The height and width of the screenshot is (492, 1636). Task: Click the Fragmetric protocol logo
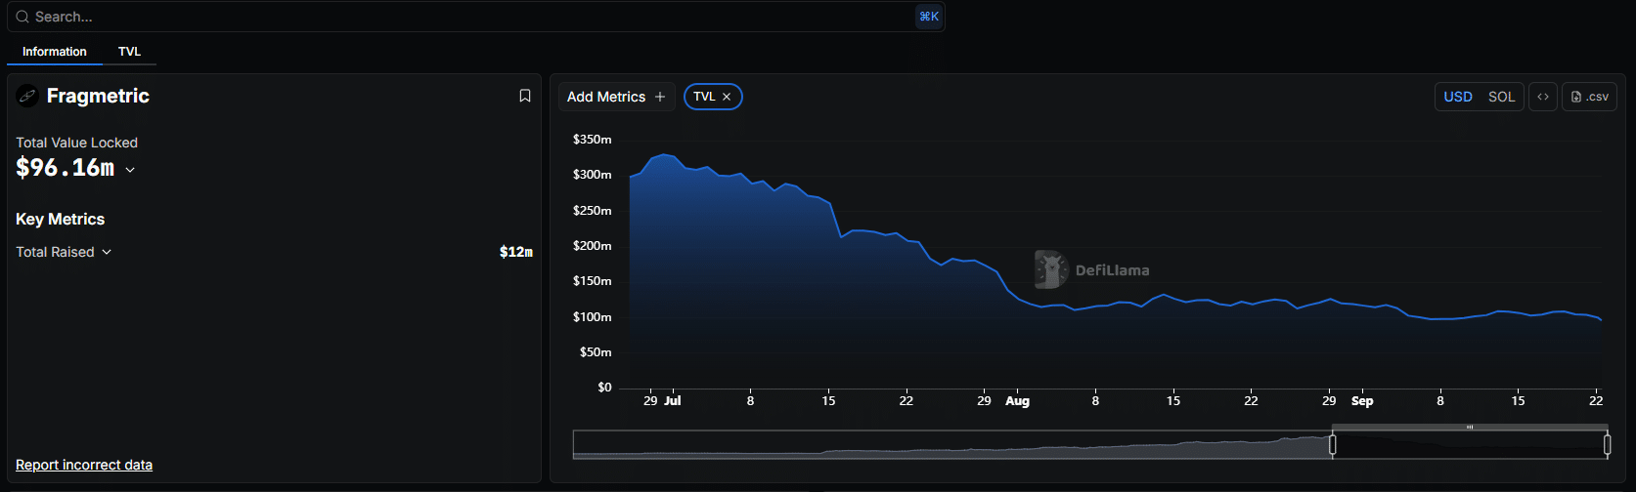click(x=27, y=96)
